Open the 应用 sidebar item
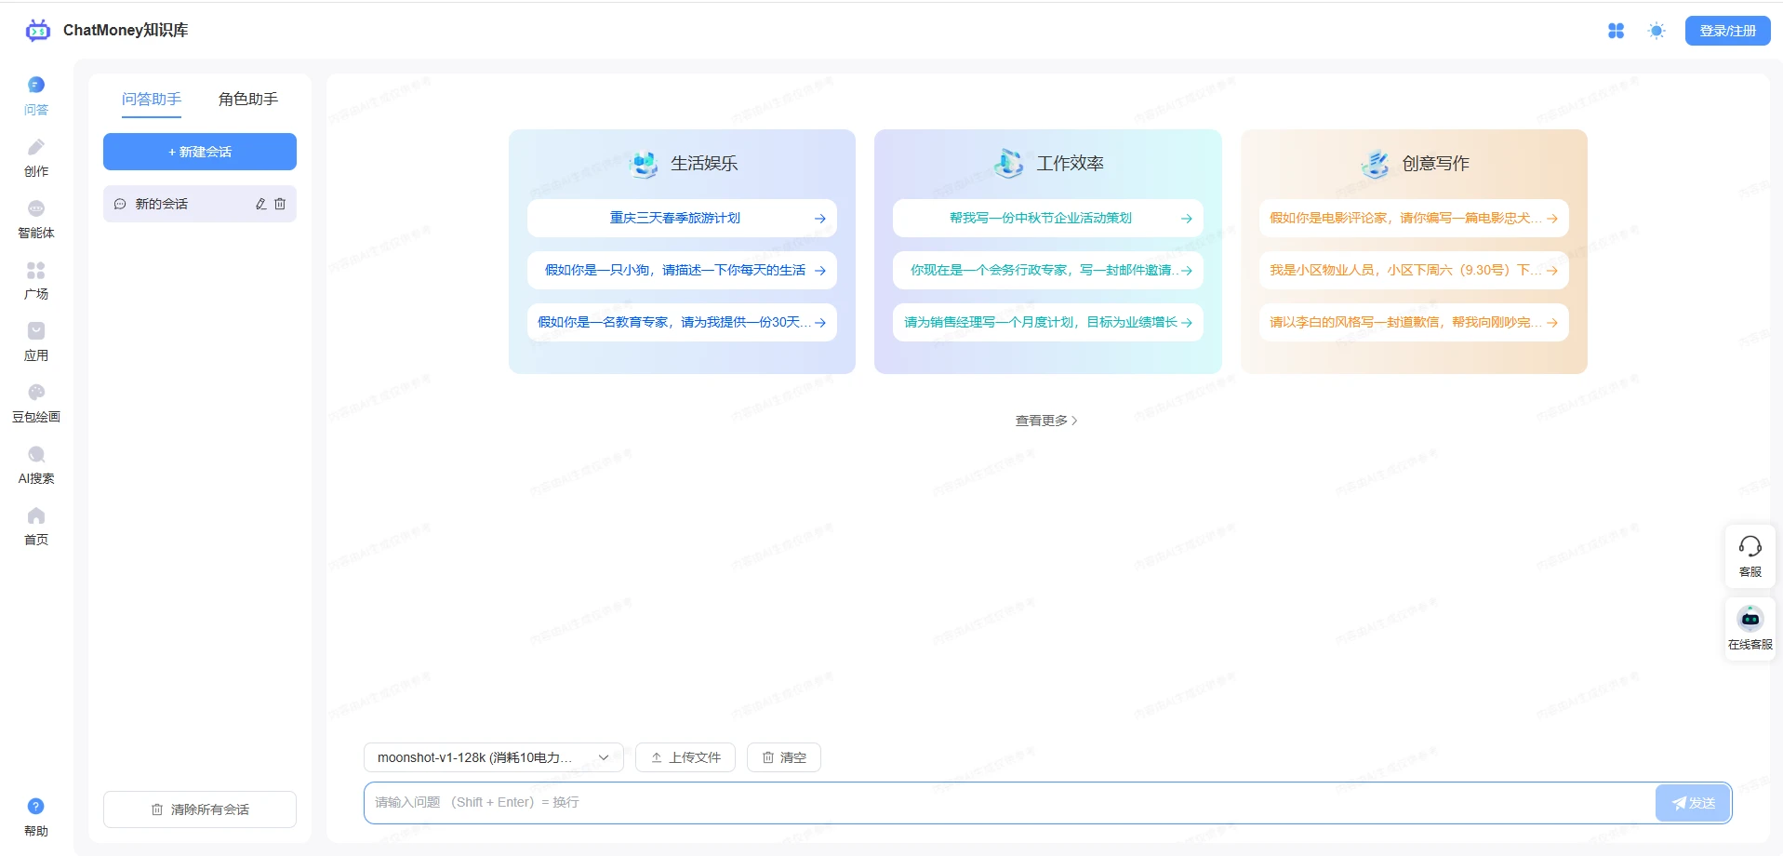1783x856 pixels. tap(36, 341)
